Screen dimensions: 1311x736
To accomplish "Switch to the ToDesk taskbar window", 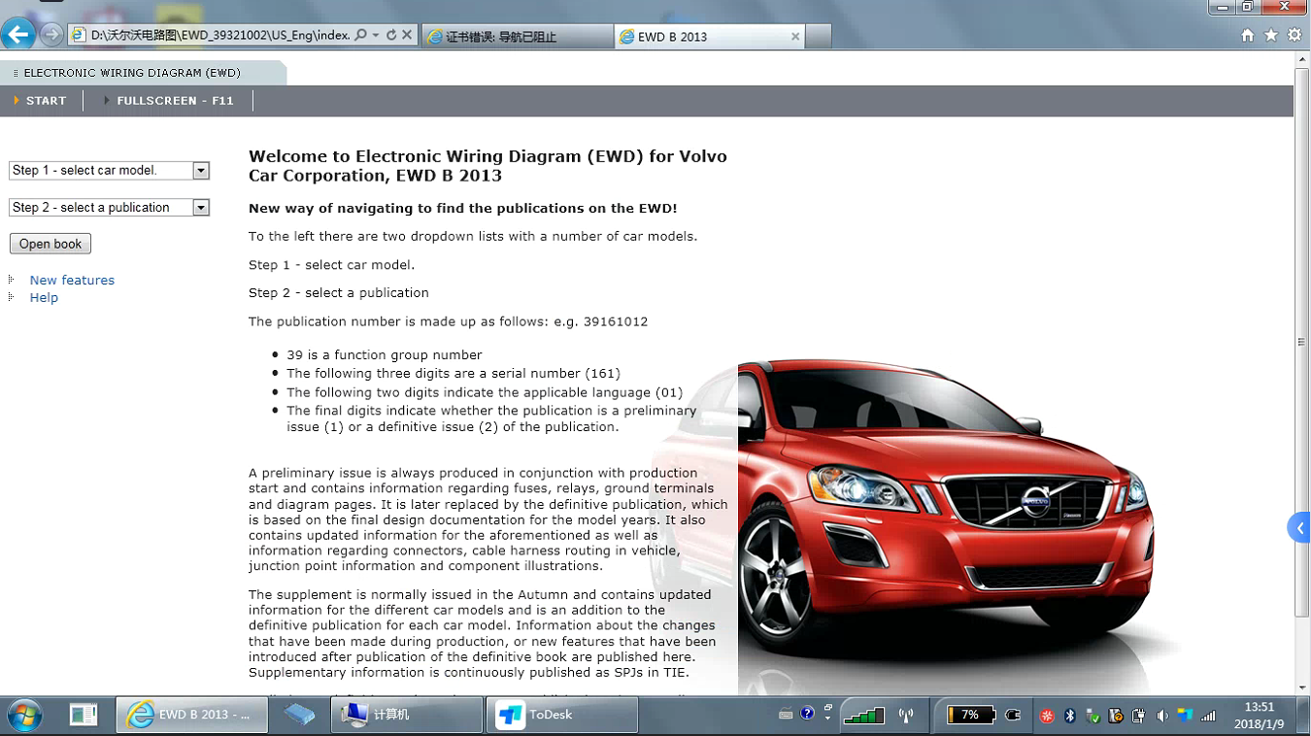I will coord(561,715).
